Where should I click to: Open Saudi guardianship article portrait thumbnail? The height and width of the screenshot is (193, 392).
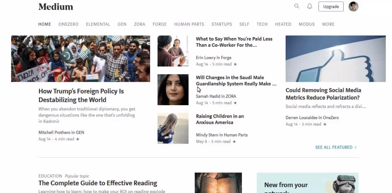(173, 89)
